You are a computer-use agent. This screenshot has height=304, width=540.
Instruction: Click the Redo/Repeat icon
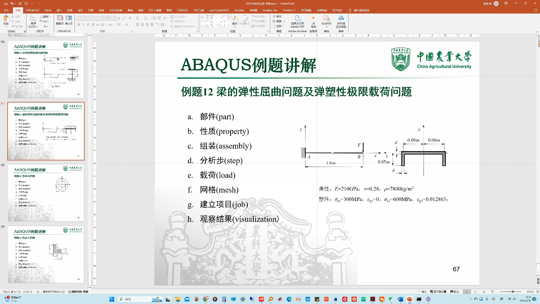click(x=20, y=3)
